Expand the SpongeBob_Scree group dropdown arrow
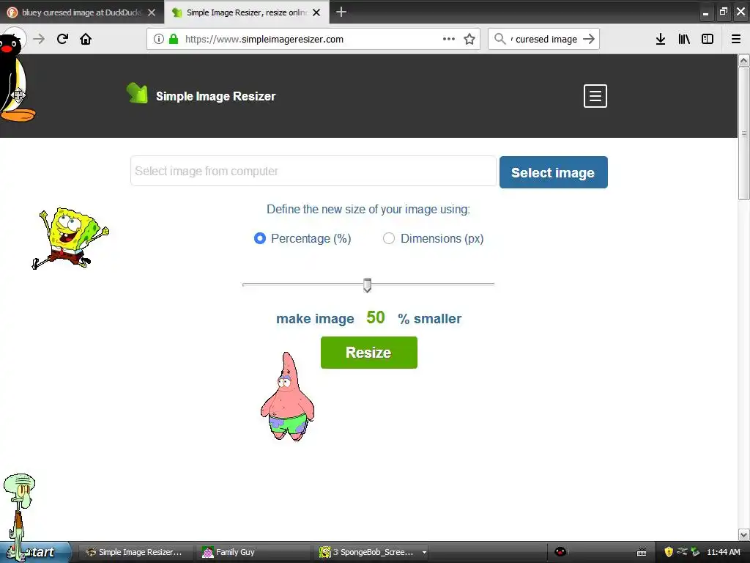 tap(424, 552)
